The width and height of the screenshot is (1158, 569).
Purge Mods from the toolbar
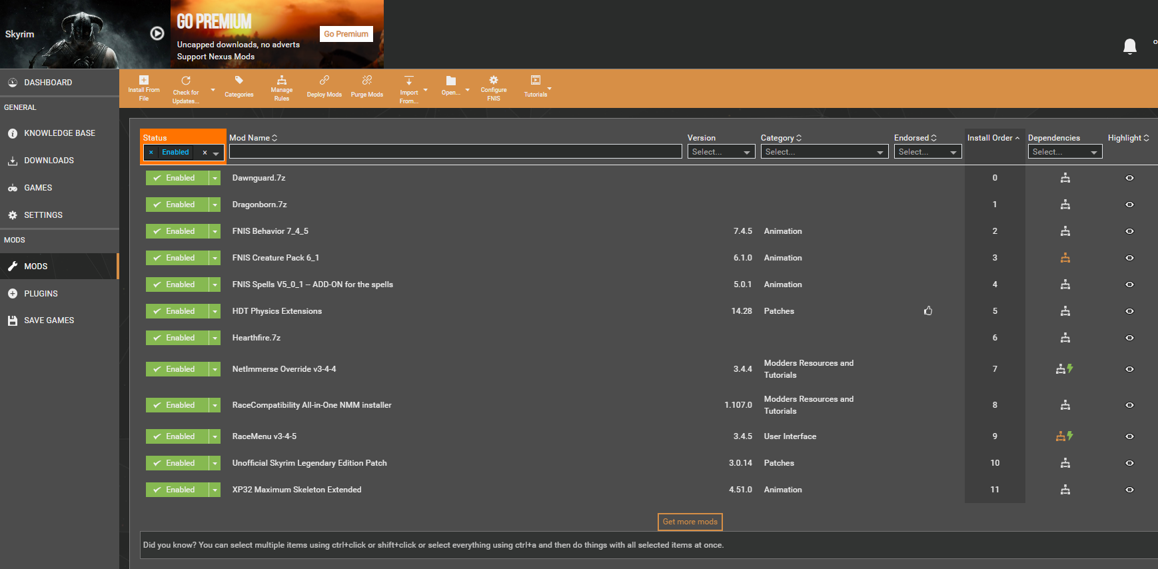pyautogui.click(x=367, y=87)
